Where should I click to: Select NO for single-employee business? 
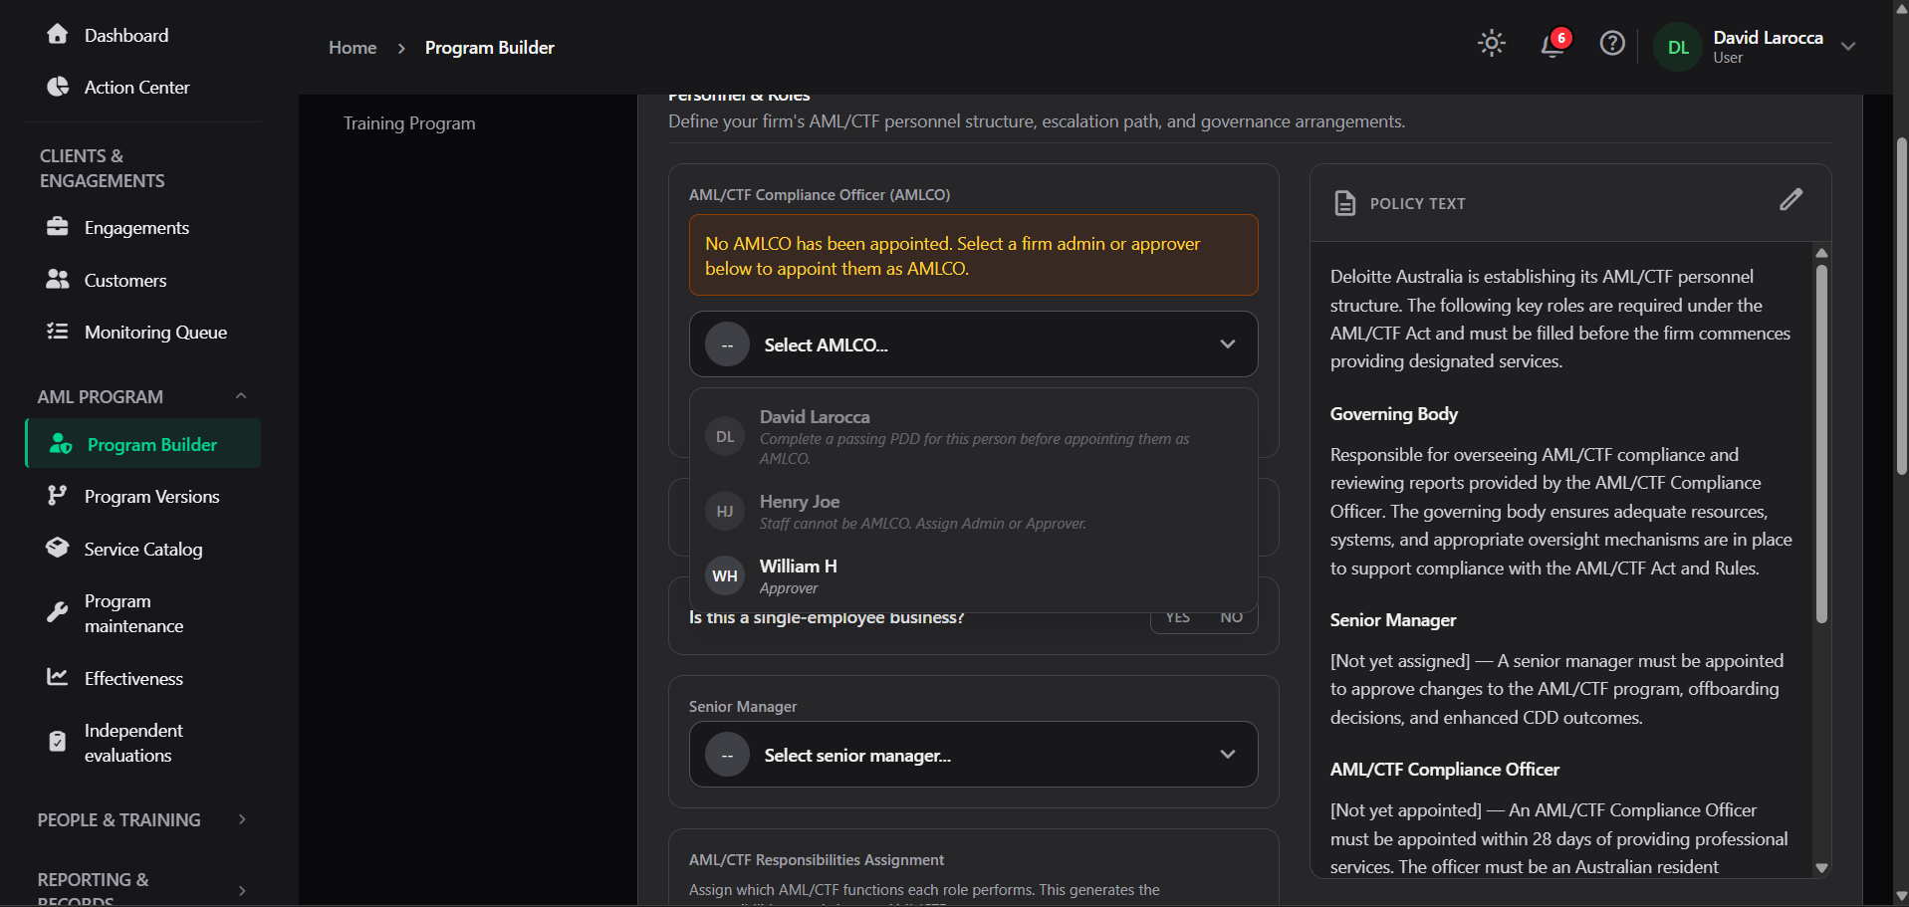coord(1232,617)
